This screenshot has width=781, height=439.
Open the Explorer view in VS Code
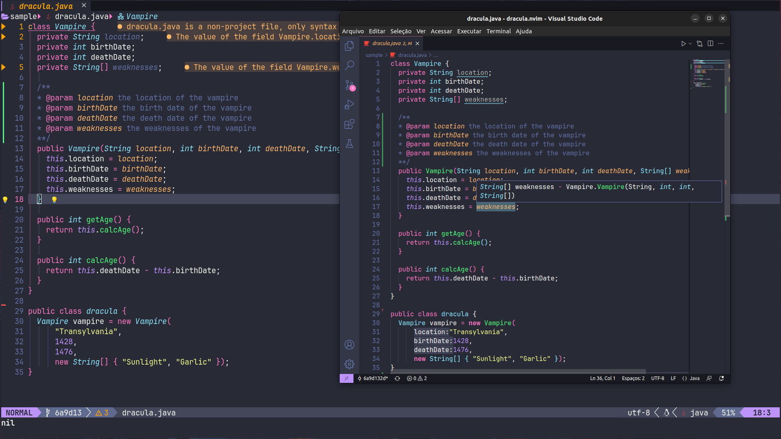[349, 46]
